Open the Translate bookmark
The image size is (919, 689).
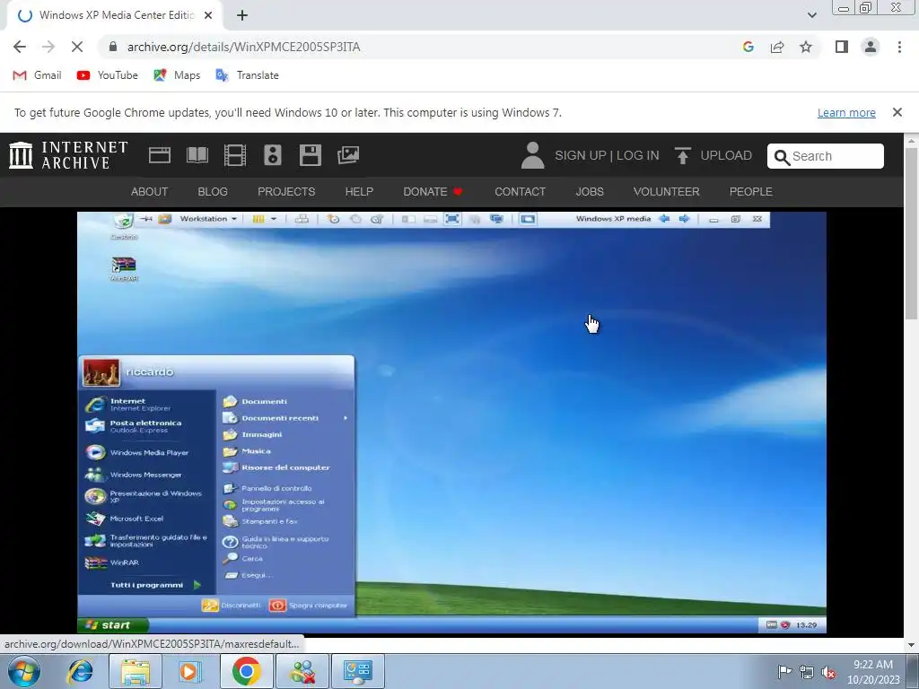[248, 75]
